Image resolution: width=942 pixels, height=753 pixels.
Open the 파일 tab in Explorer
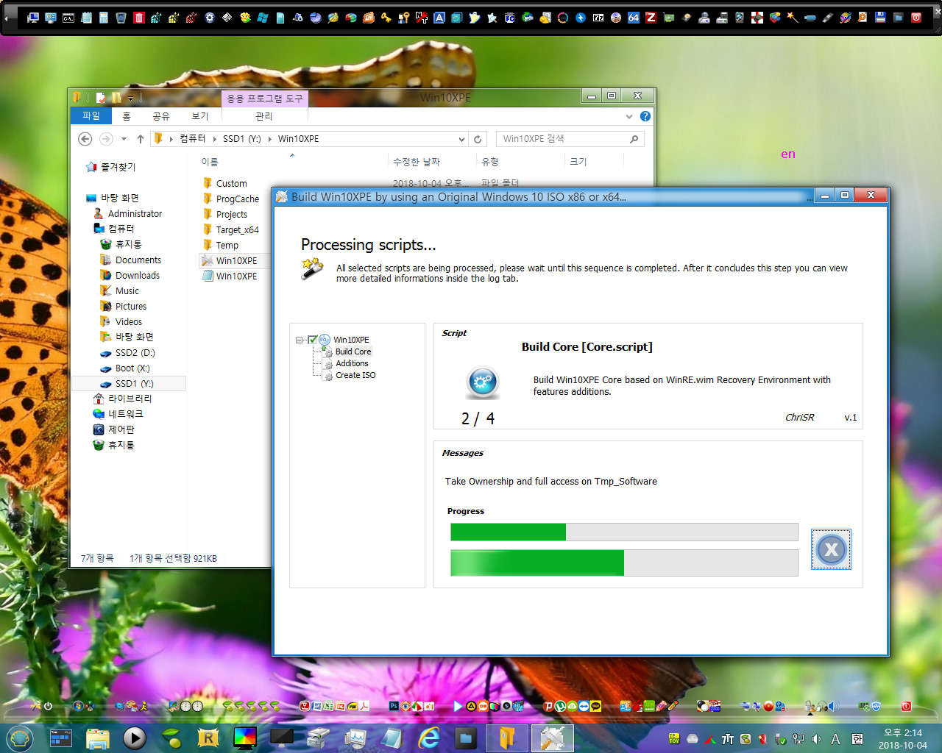[91, 115]
